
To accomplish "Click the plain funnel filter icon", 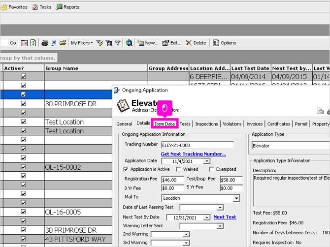I will 118,43.
